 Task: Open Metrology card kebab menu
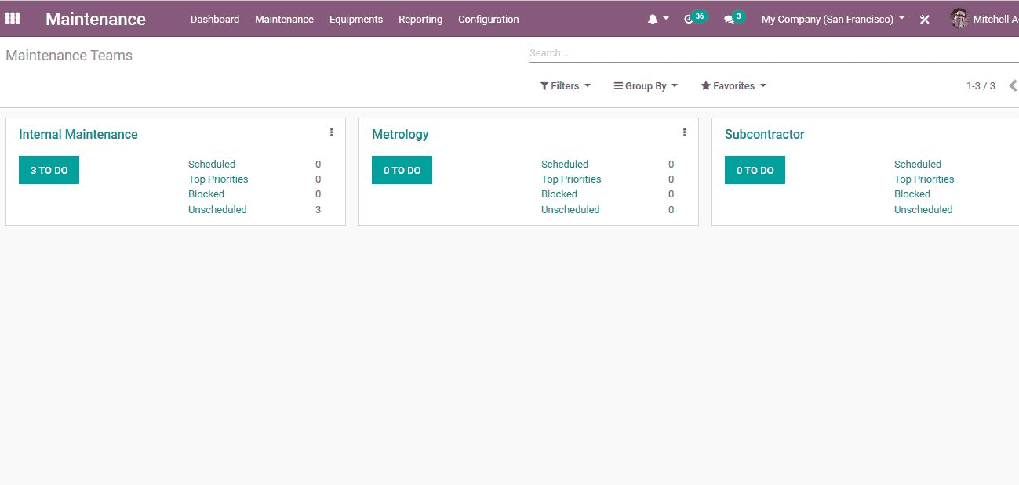coord(684,133)
